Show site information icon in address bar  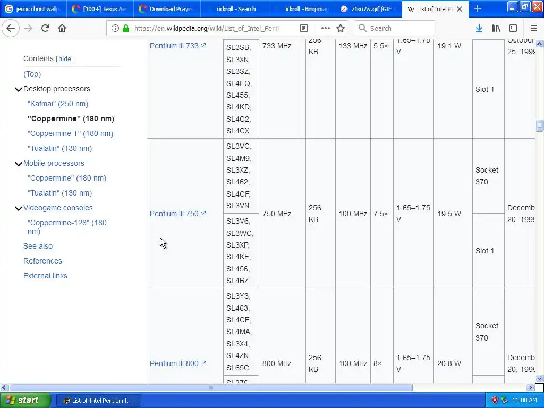(115, 28)
